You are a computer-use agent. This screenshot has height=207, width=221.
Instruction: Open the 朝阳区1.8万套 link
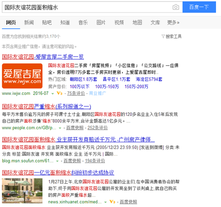point(83,79)
